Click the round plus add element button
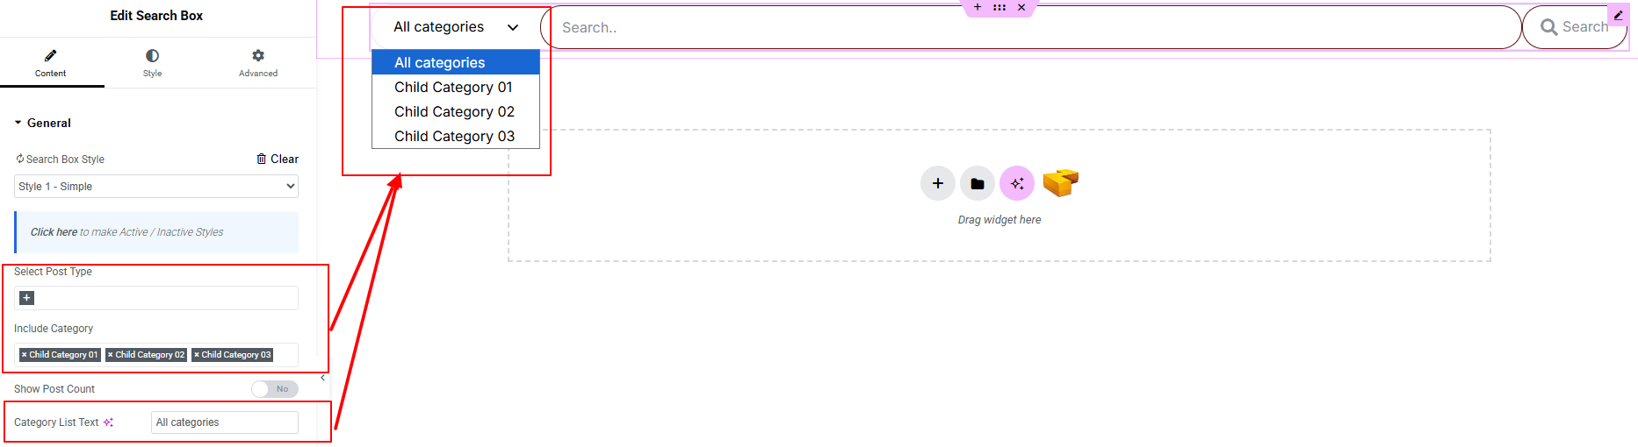The height and width of the screenshot is (447, 1638). (x=937, y=183)
